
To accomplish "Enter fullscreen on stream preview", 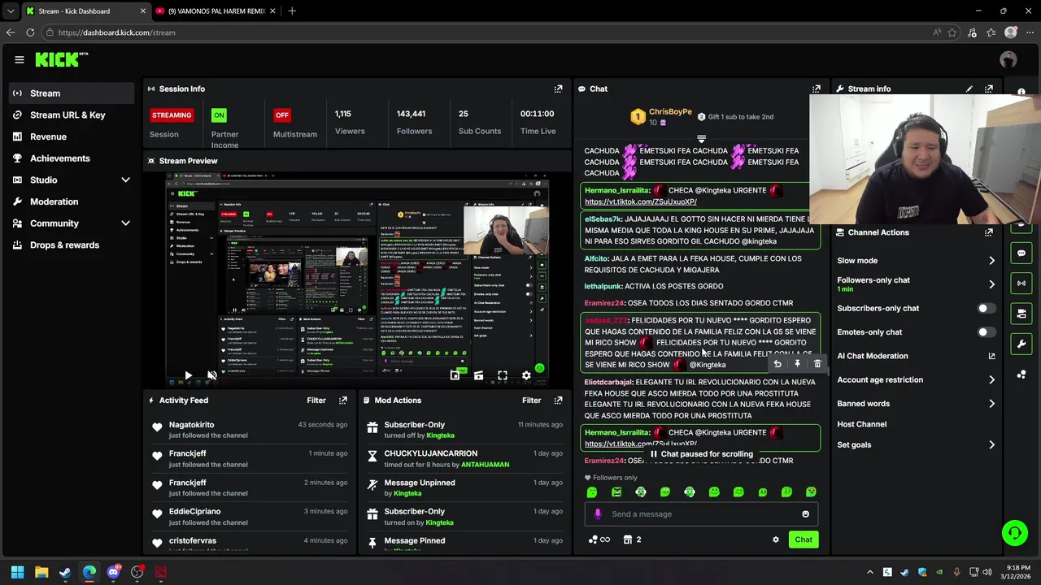I will pyautogui.click(x=503, y=375).
